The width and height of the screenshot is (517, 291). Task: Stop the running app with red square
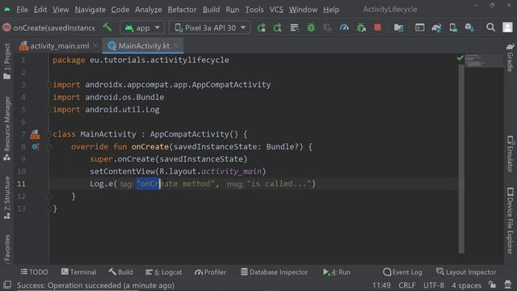(x=377, y=27)
